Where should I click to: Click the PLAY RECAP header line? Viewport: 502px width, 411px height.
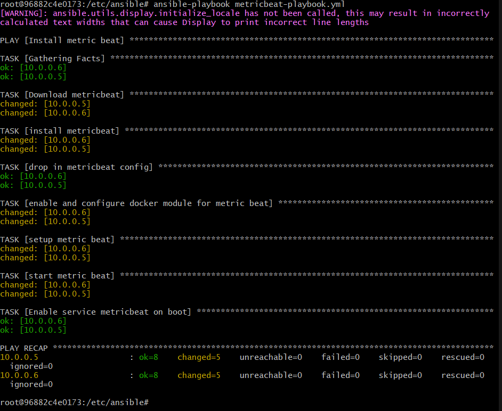(24, 348)
